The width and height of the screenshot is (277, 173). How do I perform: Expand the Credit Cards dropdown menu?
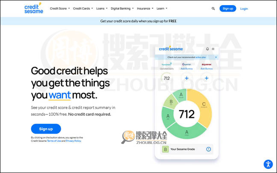coord(83,9)
